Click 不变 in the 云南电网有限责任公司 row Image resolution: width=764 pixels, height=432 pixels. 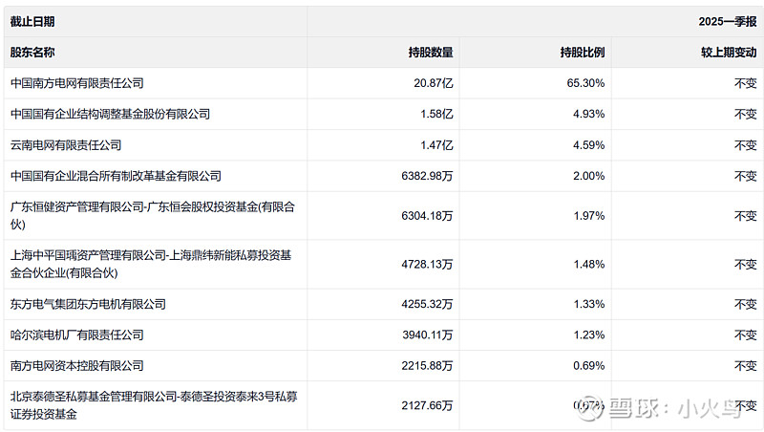(746, 145)
